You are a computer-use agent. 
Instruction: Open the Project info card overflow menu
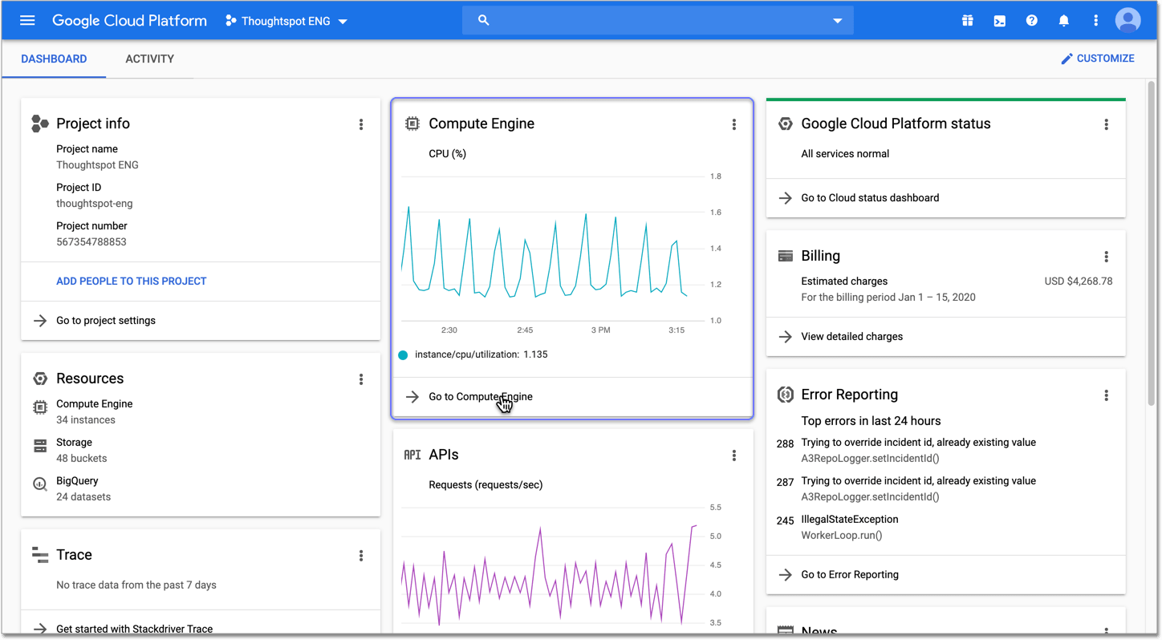pyautogui.click(x=361, y=124)
